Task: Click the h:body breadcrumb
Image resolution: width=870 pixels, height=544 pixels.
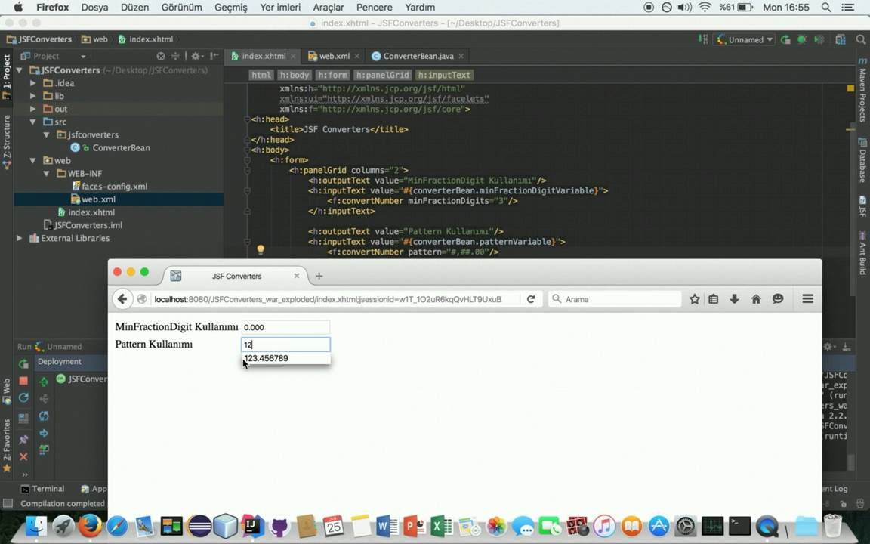Action: (x=295, y=75)
